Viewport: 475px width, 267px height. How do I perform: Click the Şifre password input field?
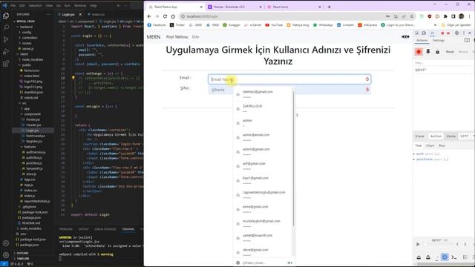pyautogui.click(x=289, y=90)
